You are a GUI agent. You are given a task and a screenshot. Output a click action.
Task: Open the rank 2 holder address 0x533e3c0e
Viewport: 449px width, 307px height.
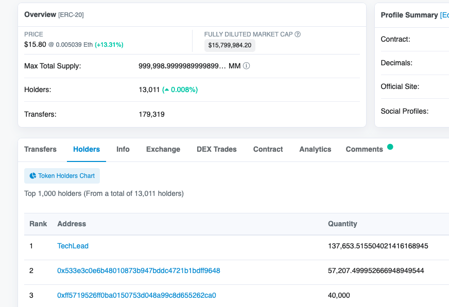pyautogui.click(x=139, y=270)
